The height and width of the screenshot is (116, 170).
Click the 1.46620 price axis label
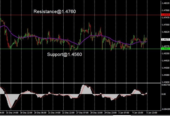[166, 32]
